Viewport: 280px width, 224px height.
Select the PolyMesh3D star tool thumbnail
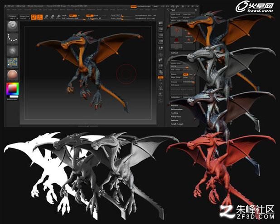tap(189, 40)
